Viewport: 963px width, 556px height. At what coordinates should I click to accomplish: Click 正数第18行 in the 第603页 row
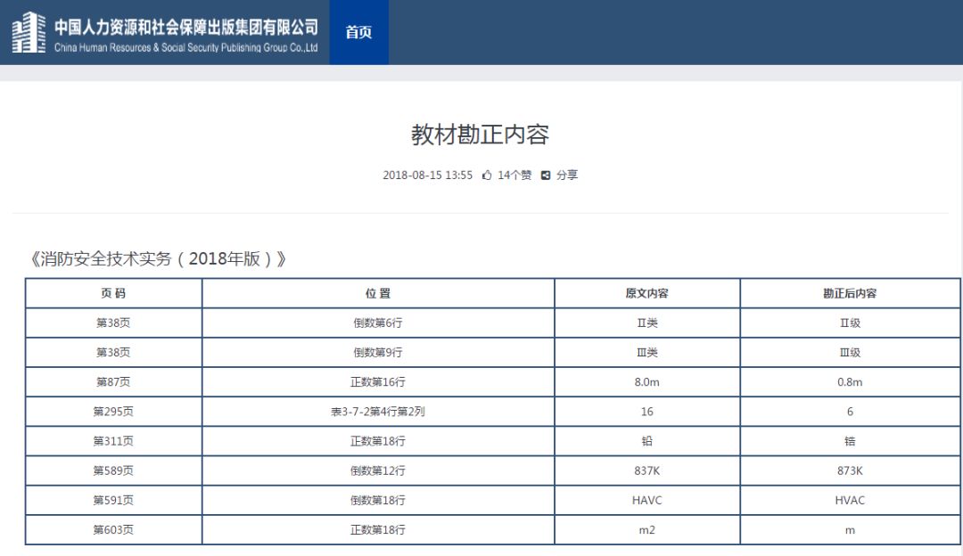(x=378, y=529)
